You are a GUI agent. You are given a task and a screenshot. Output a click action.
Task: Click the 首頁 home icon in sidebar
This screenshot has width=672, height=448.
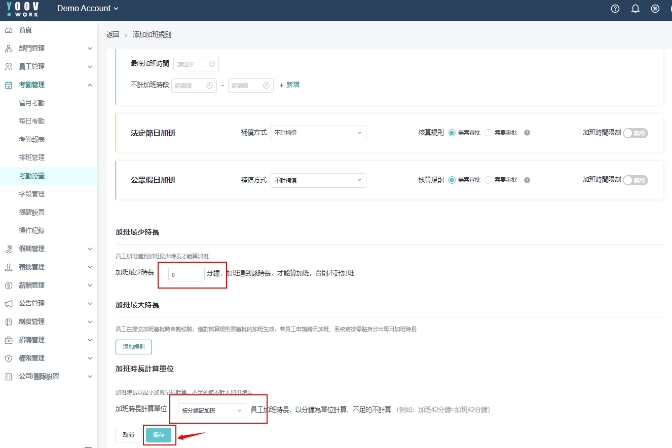pyautogui.click(x=9, y=30)
